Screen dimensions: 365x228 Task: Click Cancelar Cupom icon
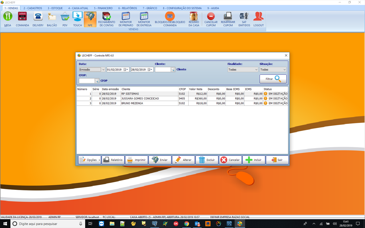(x=211, y=19)
